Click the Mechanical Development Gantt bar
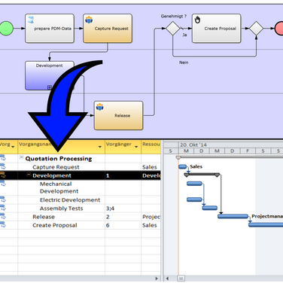Image resolution: width=283 pixels, height=283 pixels. pyautogui.click(x=194, y=184)
